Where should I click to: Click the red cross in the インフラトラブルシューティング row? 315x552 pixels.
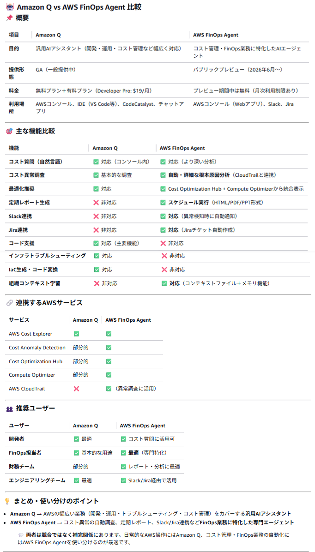164,256
